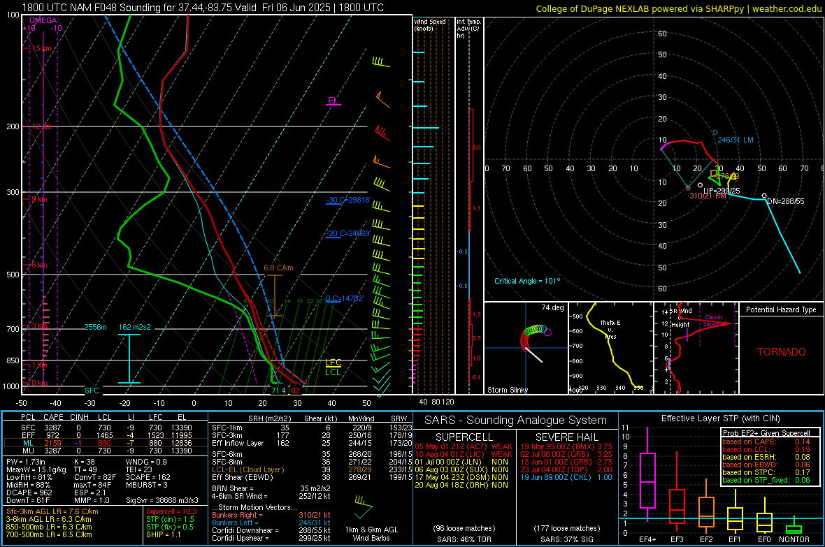Click the red wind barb at 200 mb
This screenshot has width=825, height=547.
[382, 133]
